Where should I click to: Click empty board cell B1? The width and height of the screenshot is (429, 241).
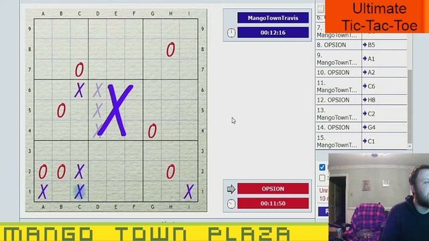pyautogui.click(x=61, y=191)
